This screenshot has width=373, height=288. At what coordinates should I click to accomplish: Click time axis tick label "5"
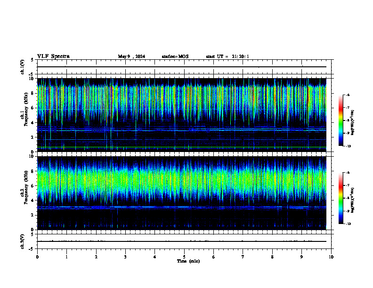coord(184,257)
